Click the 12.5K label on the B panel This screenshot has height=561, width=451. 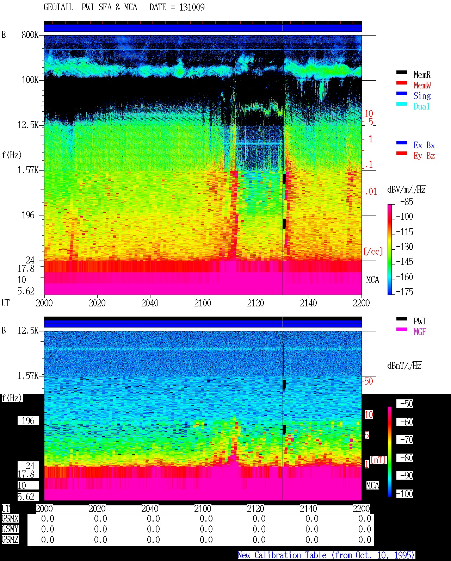tap(28, 331)
